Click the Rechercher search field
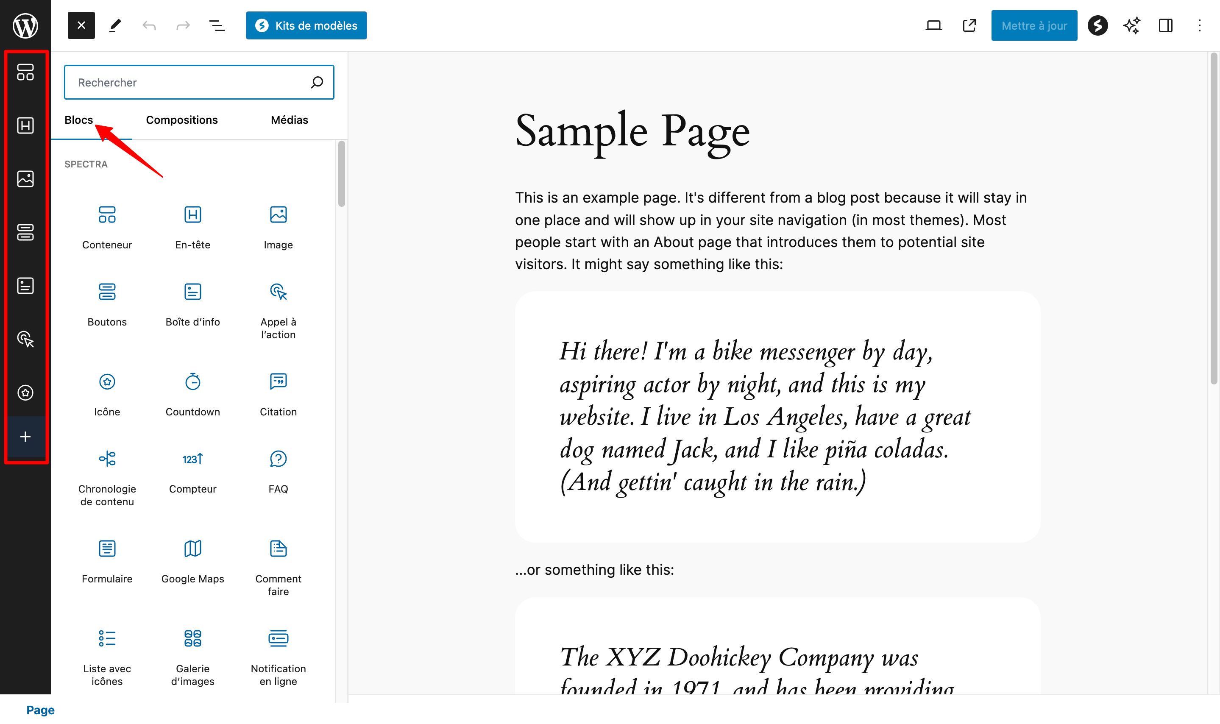Viewport: 1220px width, 724px height. tap(190, 83)
